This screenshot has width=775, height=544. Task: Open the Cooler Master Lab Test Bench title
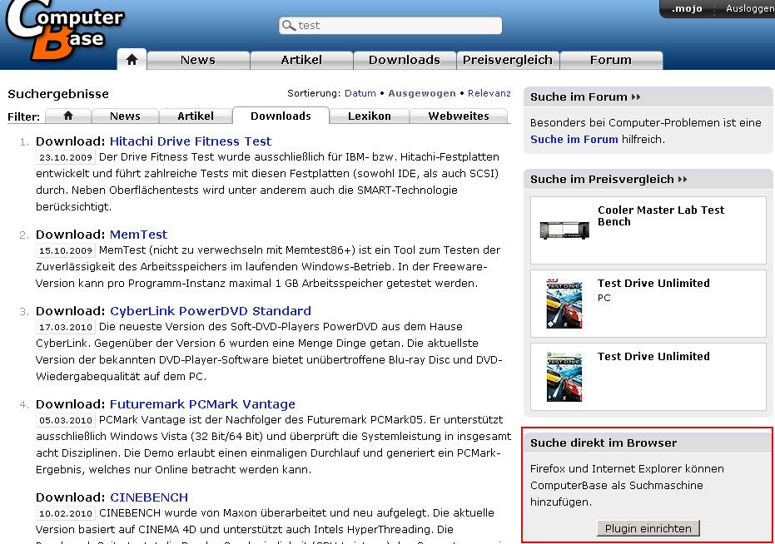pyautogui.click(x=661, y=216)
